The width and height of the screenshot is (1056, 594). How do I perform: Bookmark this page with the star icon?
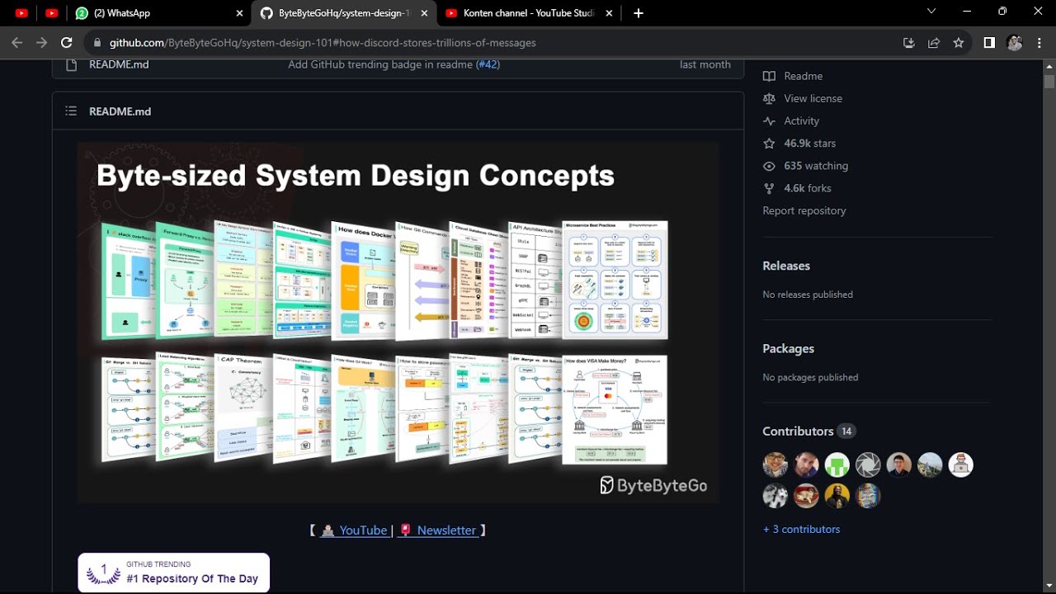[958, 43]
